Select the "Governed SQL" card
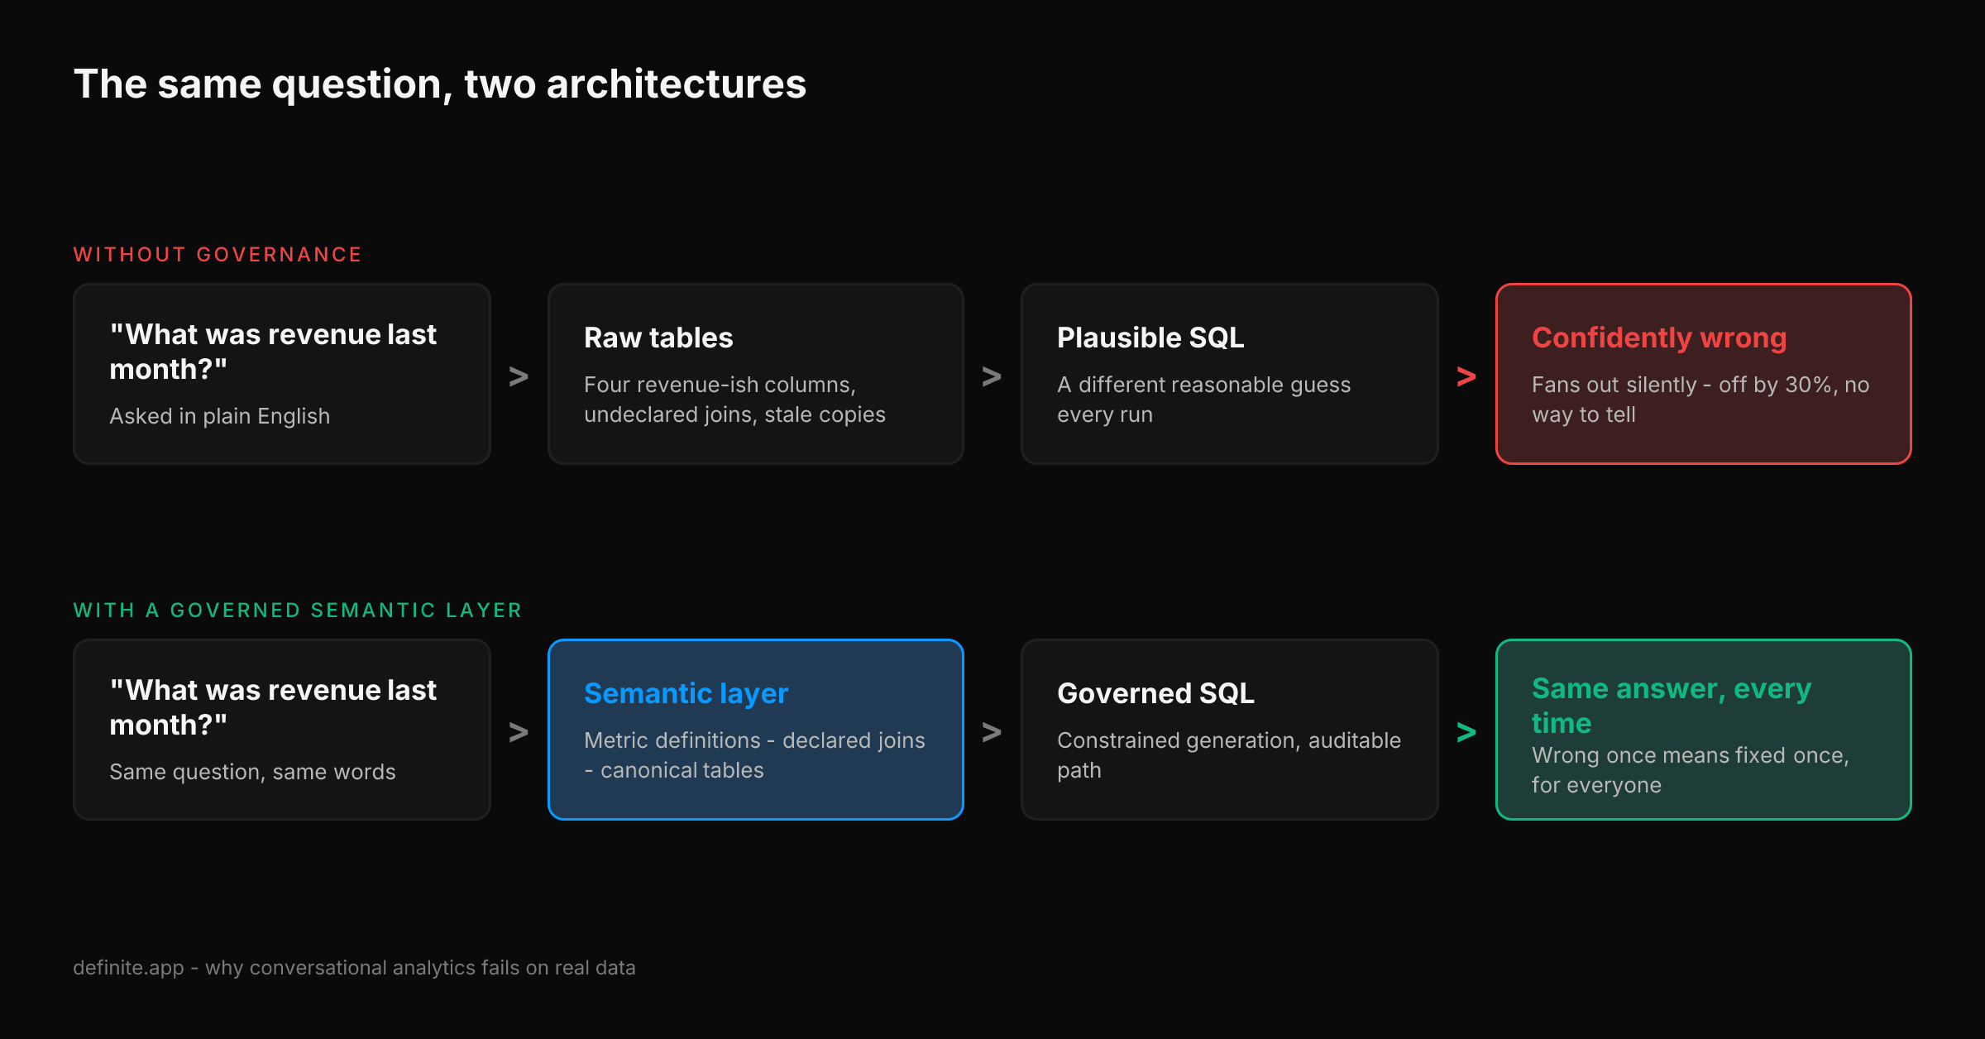The height and width of the screenshot is (1039, 1985). click(1230, 730)
